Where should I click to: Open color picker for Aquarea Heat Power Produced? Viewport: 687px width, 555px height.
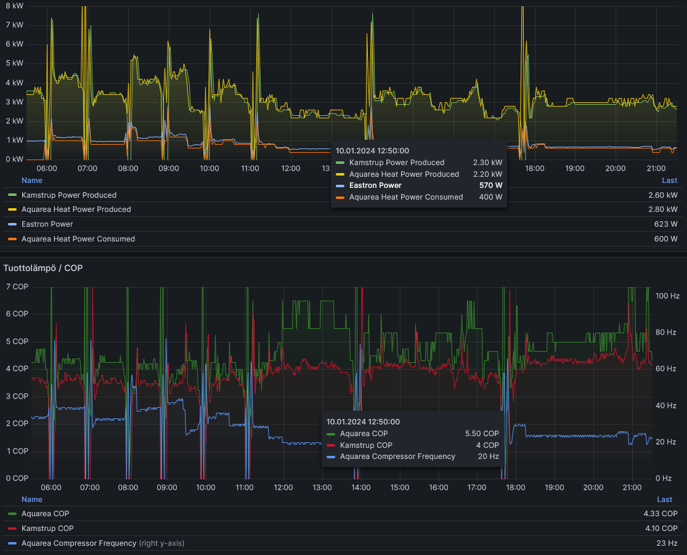[x=12, y=209]
